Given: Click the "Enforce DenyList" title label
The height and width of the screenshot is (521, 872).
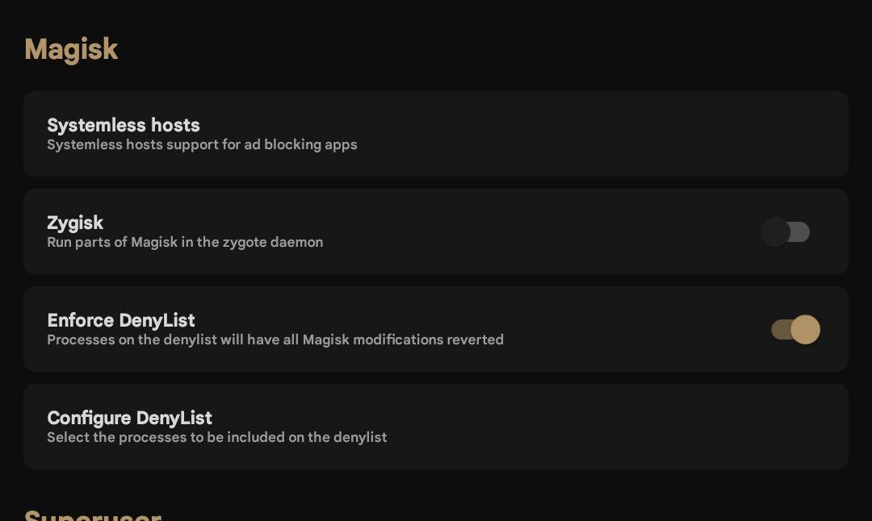Looking at the screenshot, I should point(121,320).
